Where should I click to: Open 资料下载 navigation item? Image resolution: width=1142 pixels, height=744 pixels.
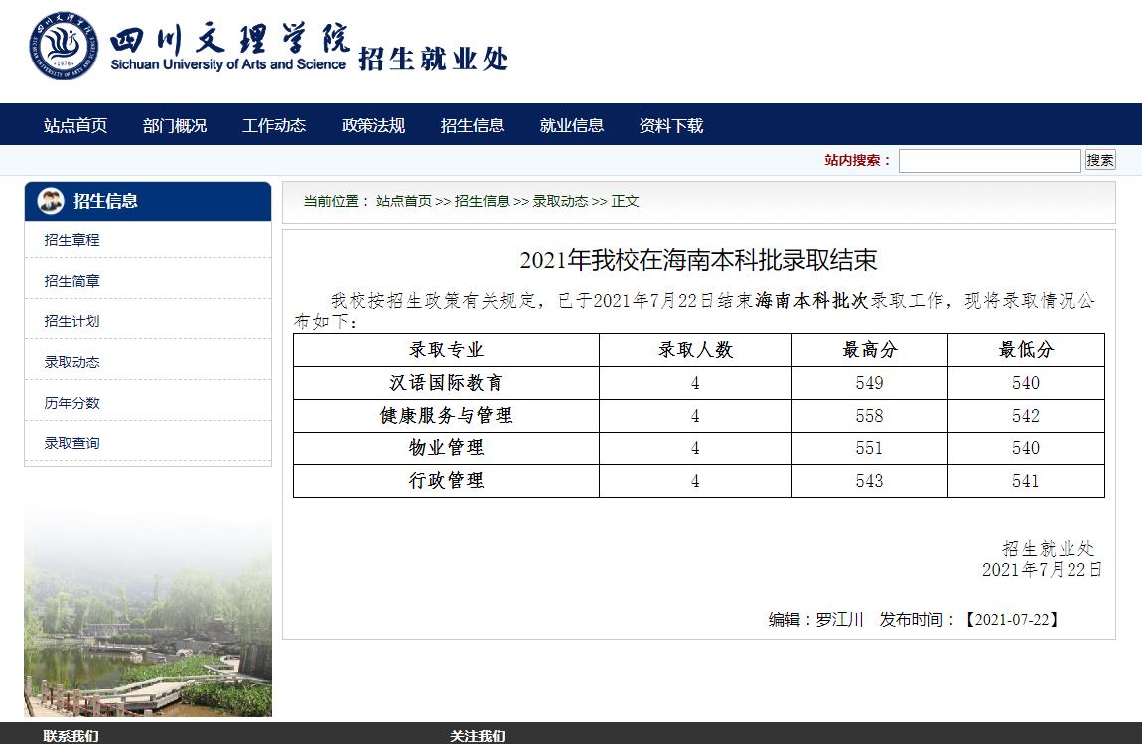coord(670,125)
